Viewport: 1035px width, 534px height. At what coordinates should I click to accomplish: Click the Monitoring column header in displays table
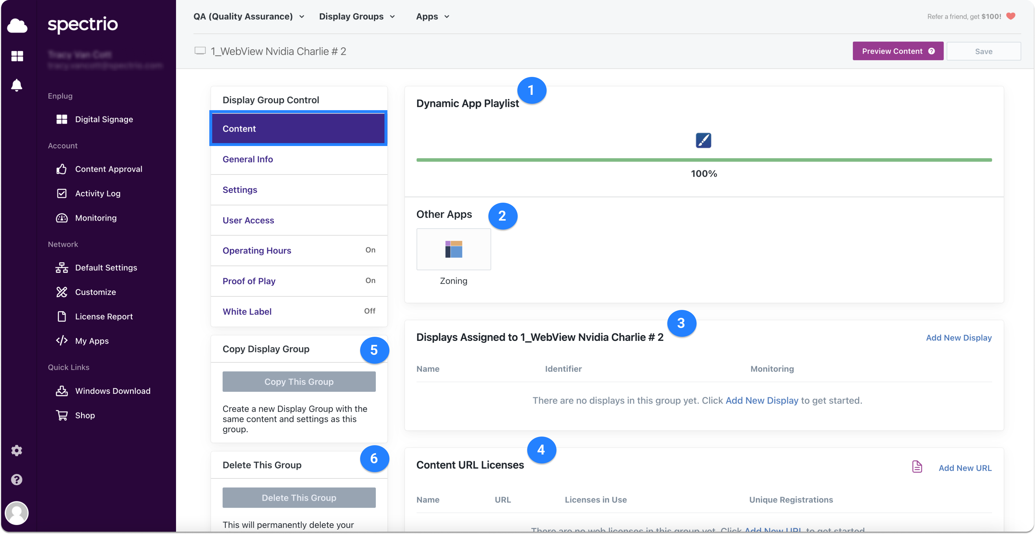coord(772,369)
